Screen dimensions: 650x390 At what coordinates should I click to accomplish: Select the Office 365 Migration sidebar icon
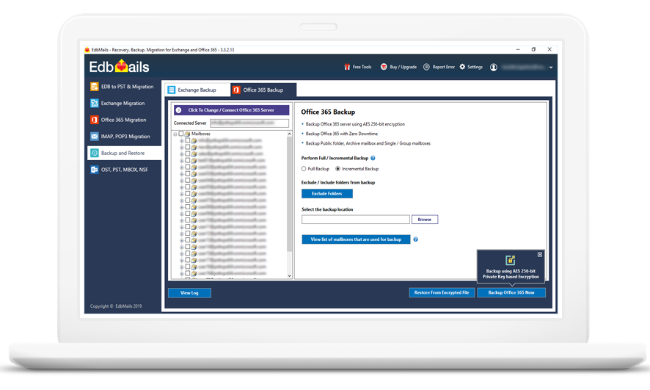(x=94, y=120)
